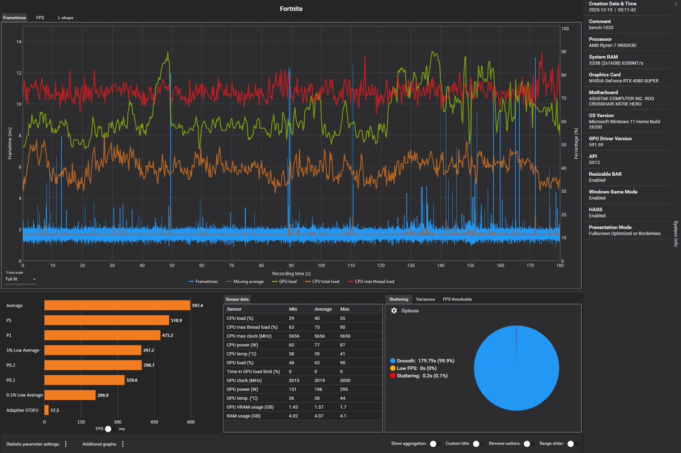
Task: Click the System Info vertical label
Action: [x=675, y=234]
